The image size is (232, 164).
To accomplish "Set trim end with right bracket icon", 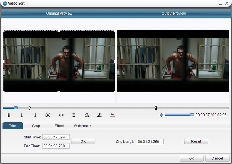I will point(35,115).
